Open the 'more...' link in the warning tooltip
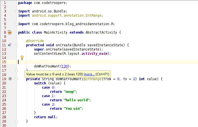The width and height of the screenshot is (198, 127). [x=89, y=74]
